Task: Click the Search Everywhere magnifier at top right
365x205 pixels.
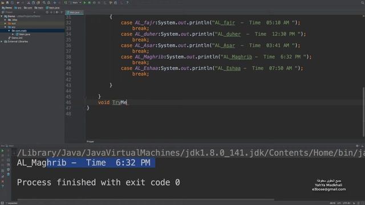Action: point(363,2)
